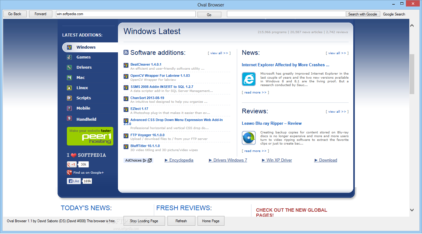The height and width of the screenshot is (234, 422).
Task: Click the Go button beside address bar
Action: pos(209,15)
